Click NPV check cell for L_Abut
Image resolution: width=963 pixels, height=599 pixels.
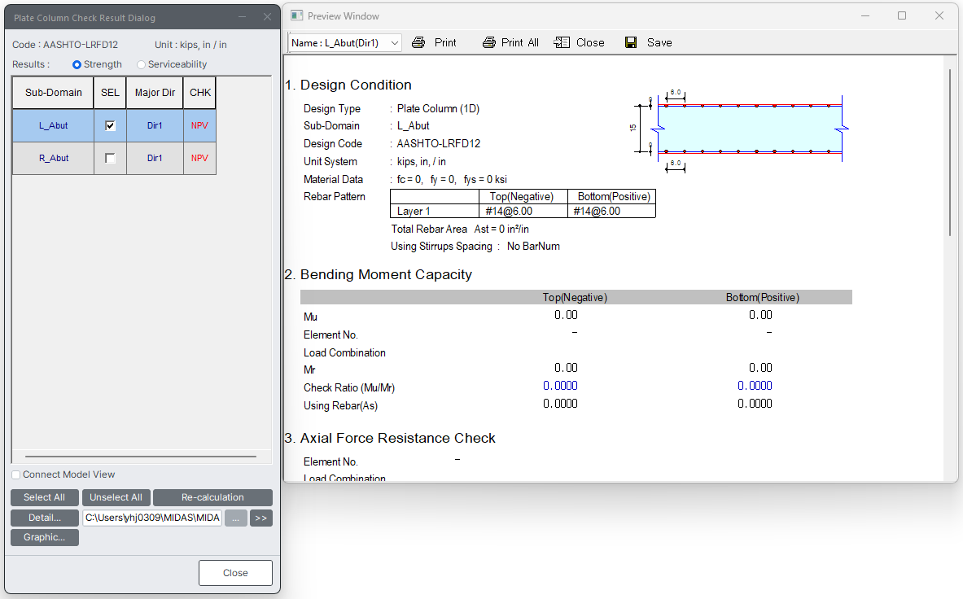click(199, 125)
